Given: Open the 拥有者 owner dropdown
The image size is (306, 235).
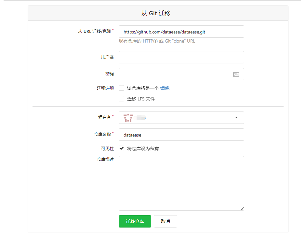Looking at the screenshot, I should [x=181, y=118].
